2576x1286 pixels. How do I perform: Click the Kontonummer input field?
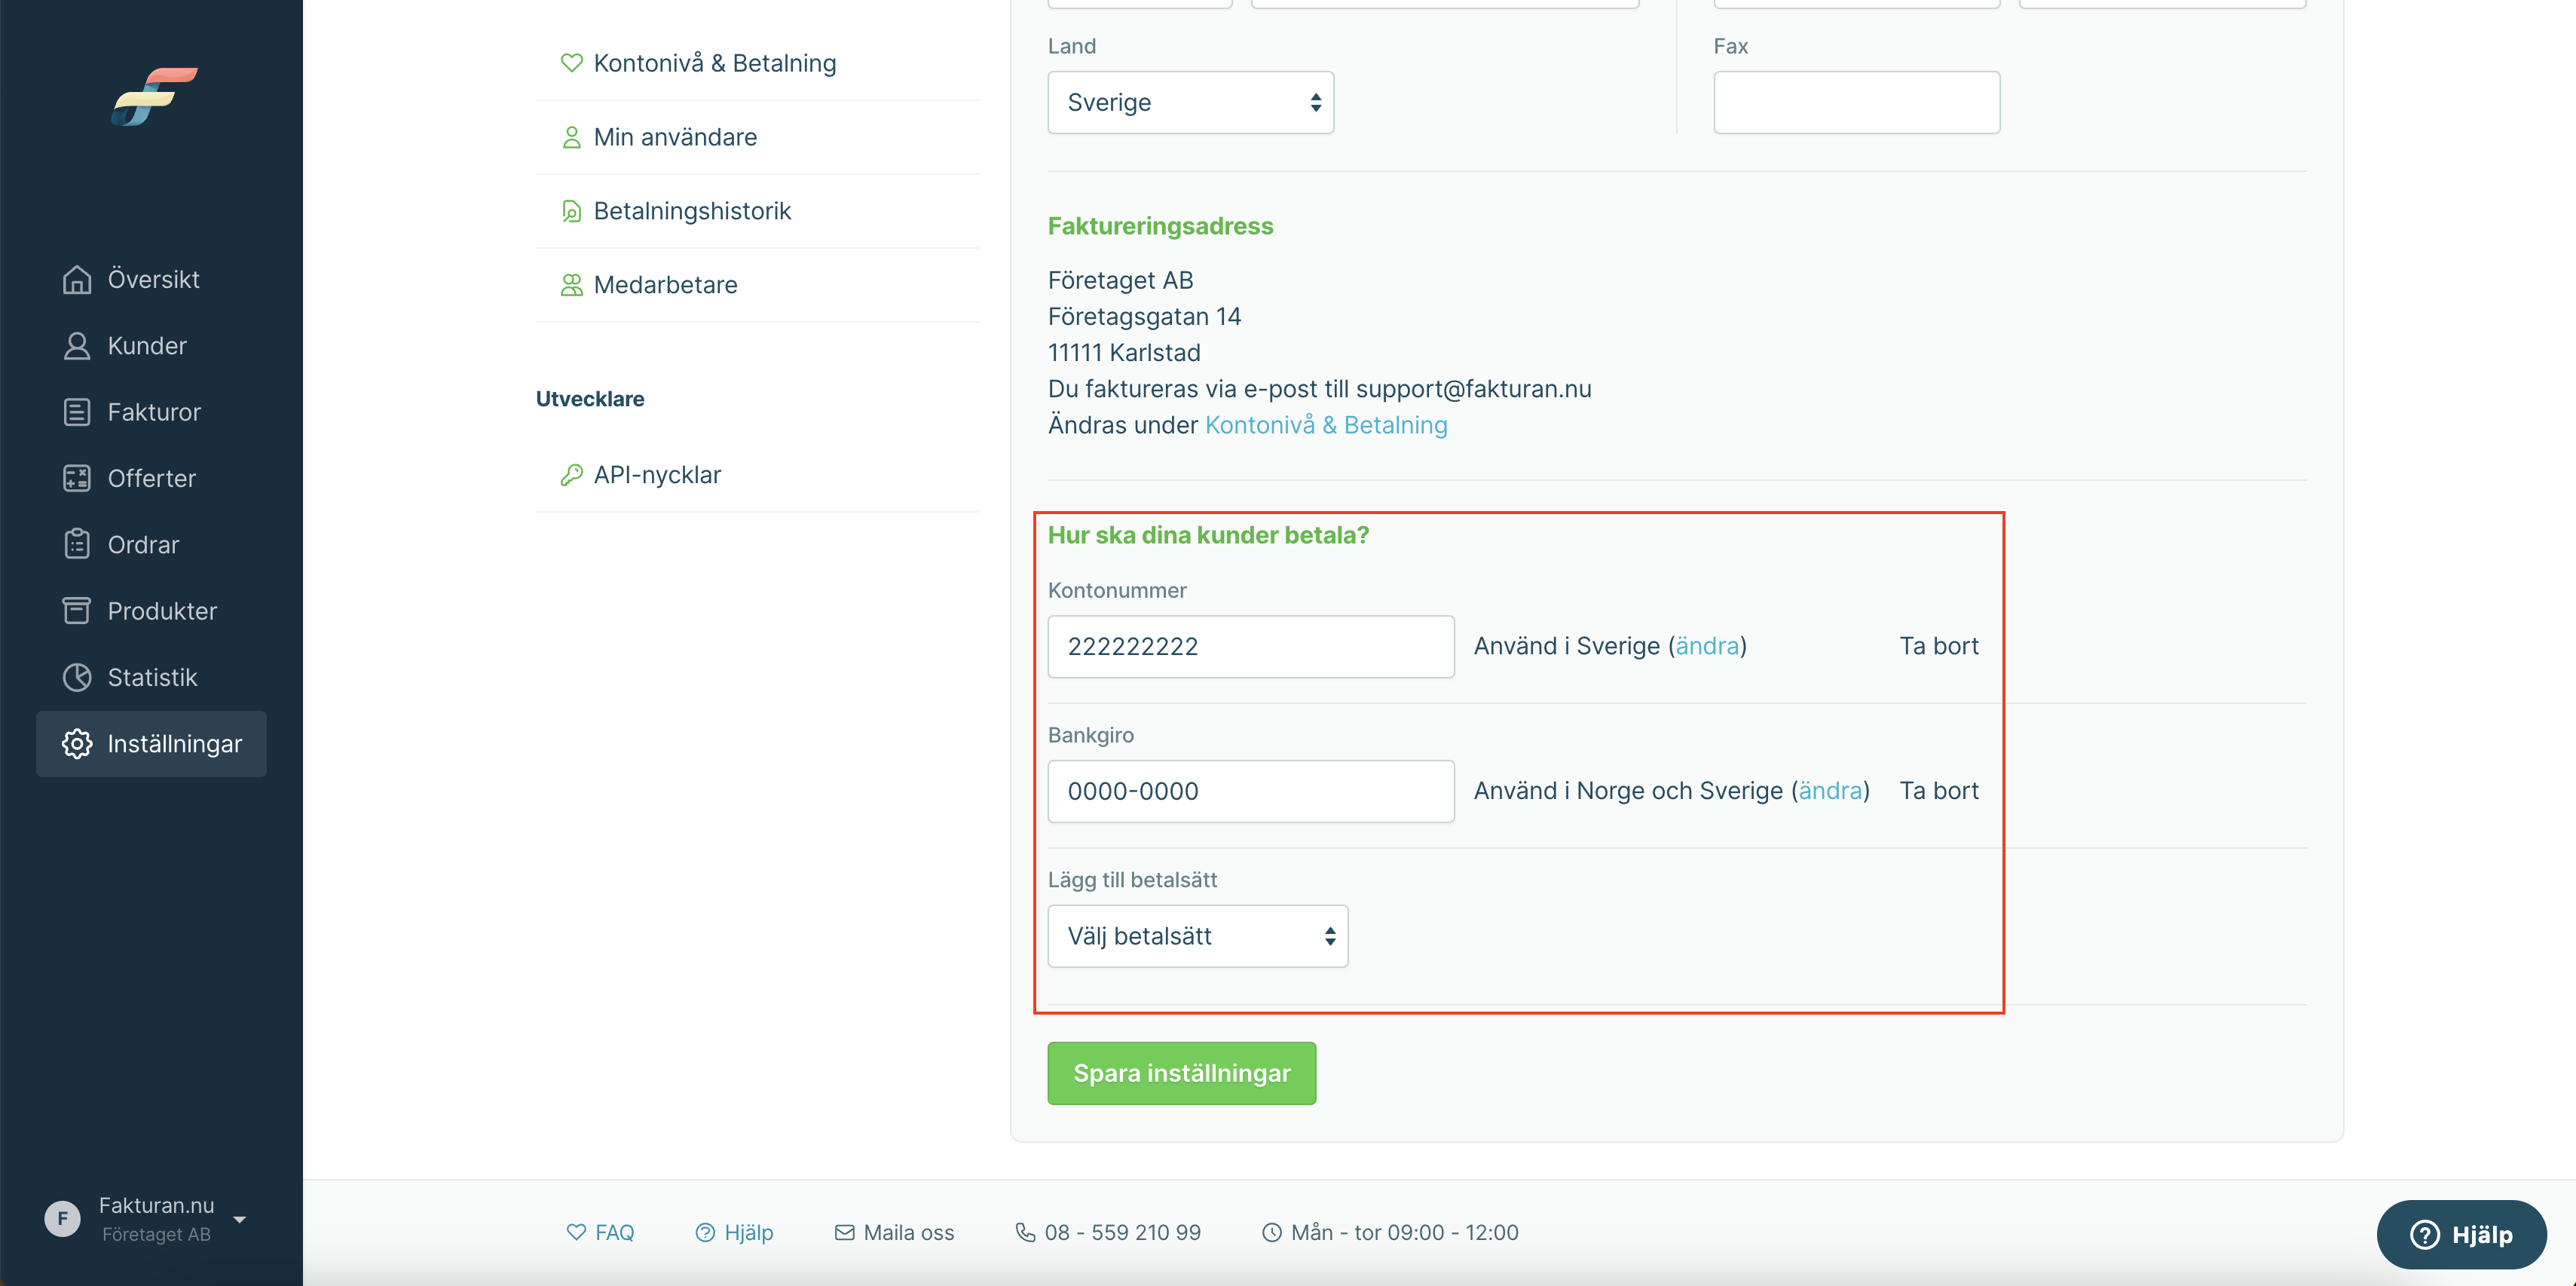(1251, 647)
